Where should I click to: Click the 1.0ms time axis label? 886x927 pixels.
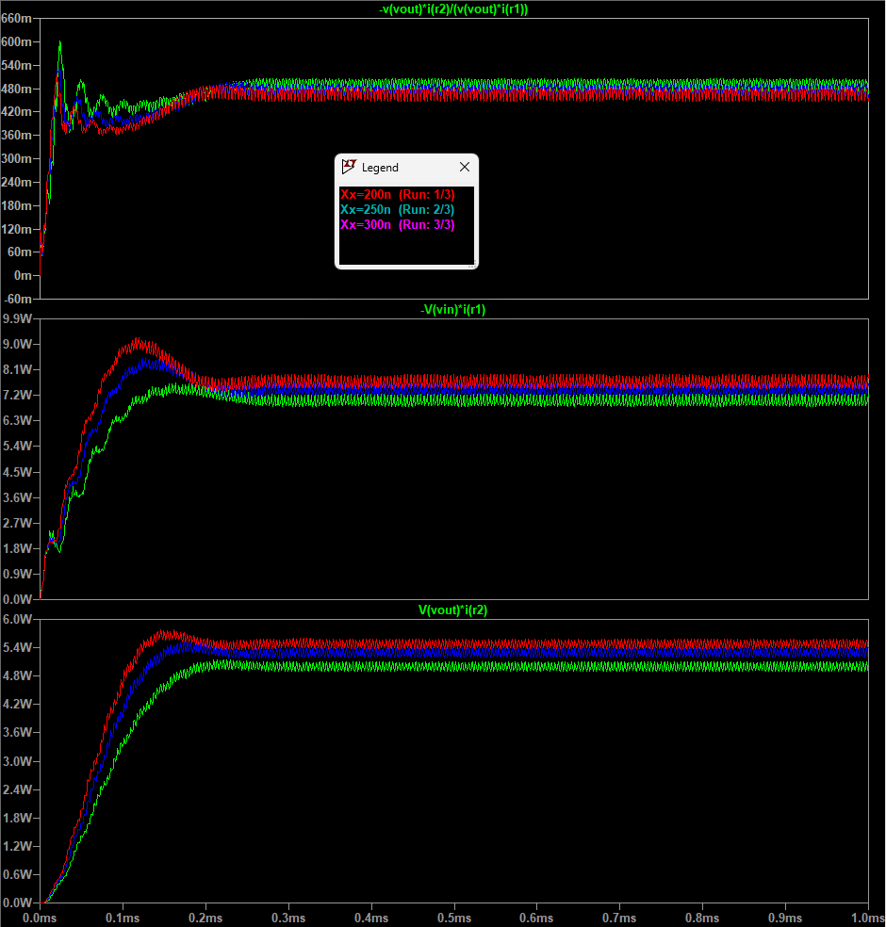click(x=868, y=919)
